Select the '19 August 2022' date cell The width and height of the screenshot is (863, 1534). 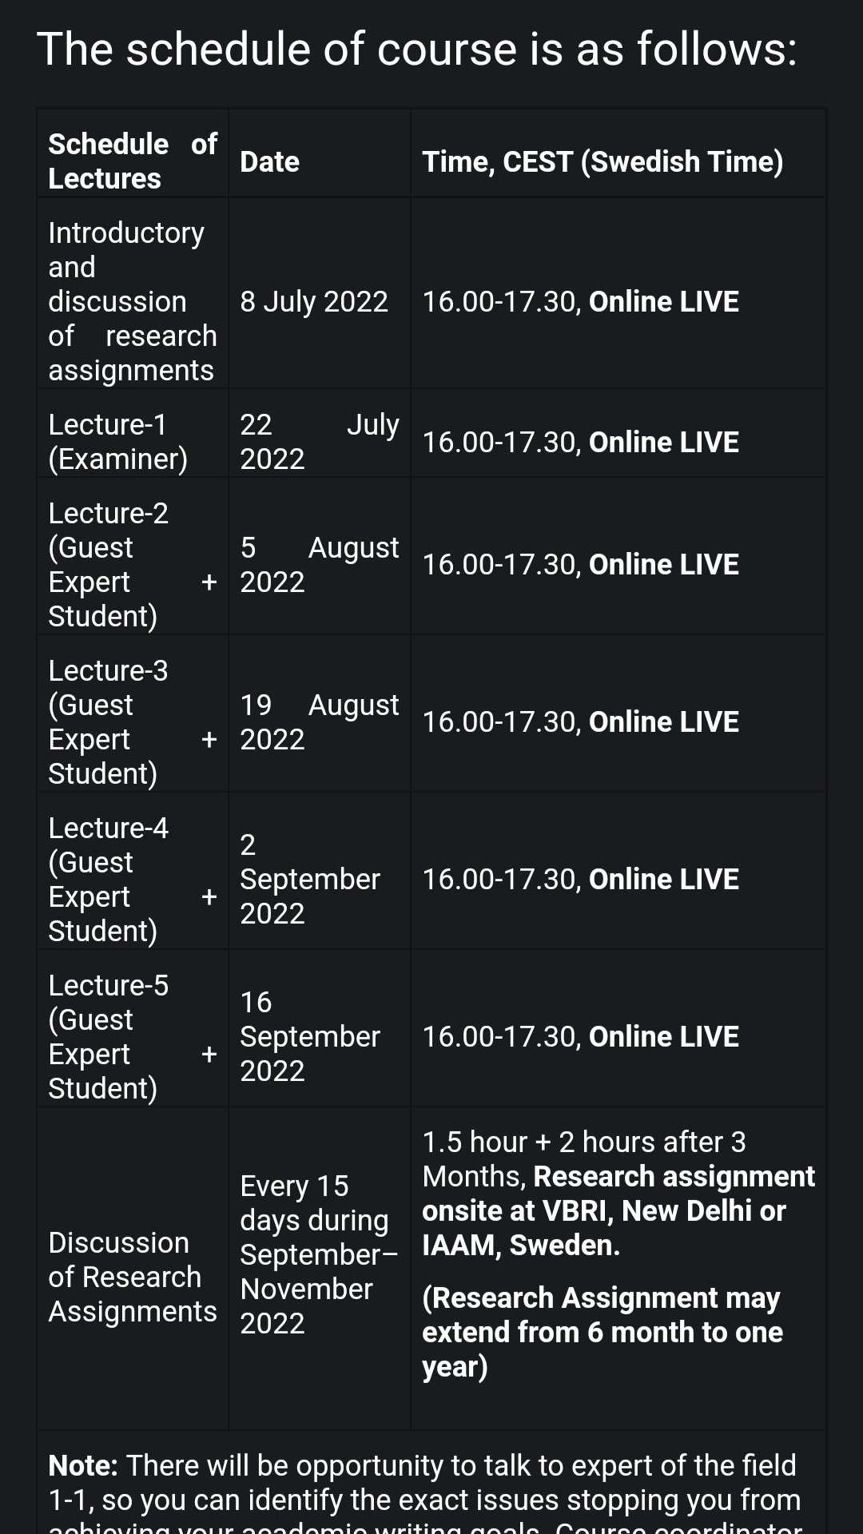click(319, 721)
